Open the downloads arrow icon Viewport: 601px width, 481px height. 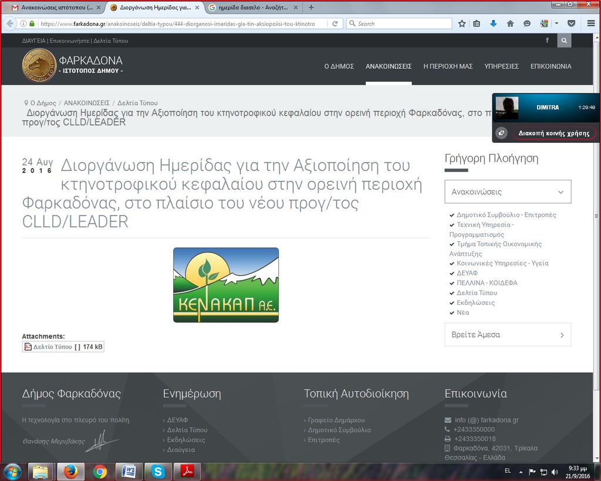click(x=493, y=23)
